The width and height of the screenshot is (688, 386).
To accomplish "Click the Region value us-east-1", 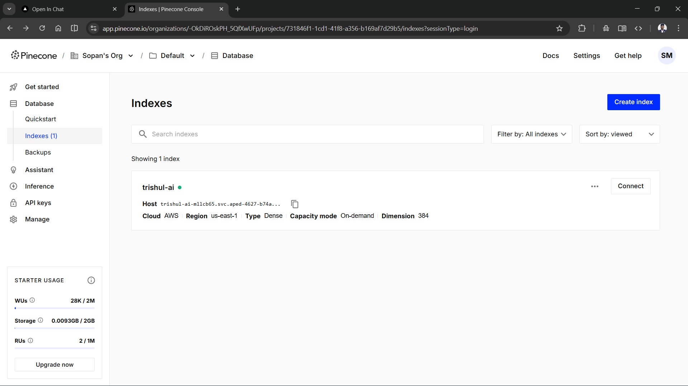I will pyautogui.click(x=224, y=216).
